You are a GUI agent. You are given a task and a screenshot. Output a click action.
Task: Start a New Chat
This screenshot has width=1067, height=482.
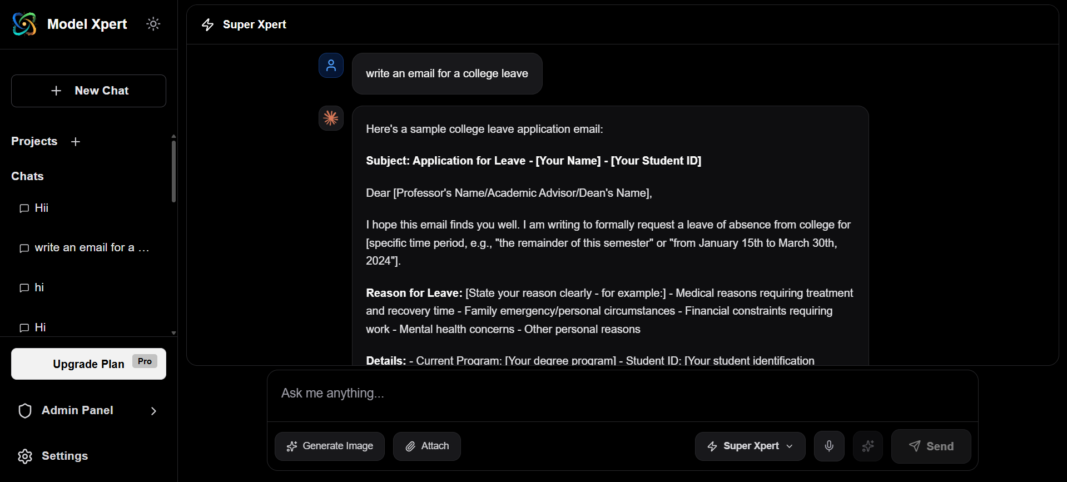[x=88, y=91]
